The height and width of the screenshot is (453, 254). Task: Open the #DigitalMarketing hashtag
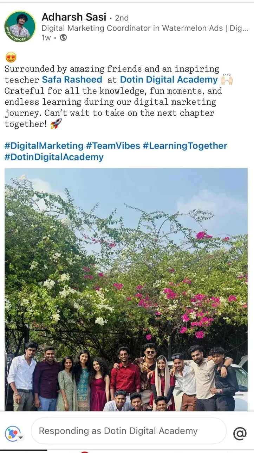44,146
